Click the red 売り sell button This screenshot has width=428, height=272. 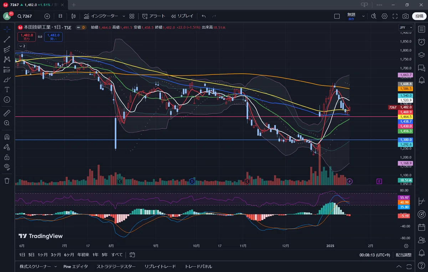tap(27, 37)
